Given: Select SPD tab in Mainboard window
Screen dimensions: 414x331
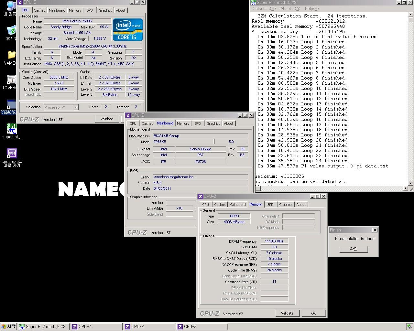Looking at the screenshot, I should 198,123.
